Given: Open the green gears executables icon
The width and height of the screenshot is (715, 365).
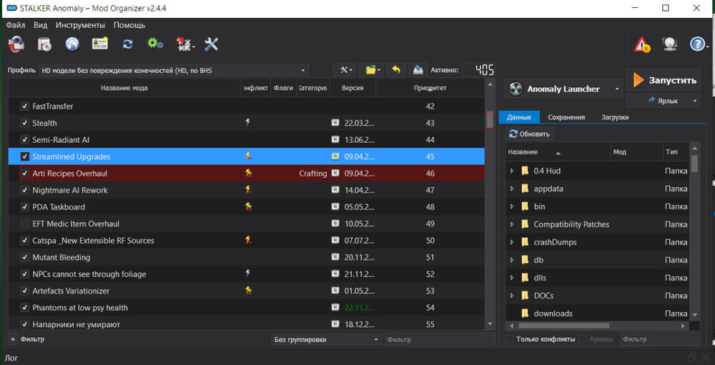Looking at the screenshot, I should coord(155,44).
